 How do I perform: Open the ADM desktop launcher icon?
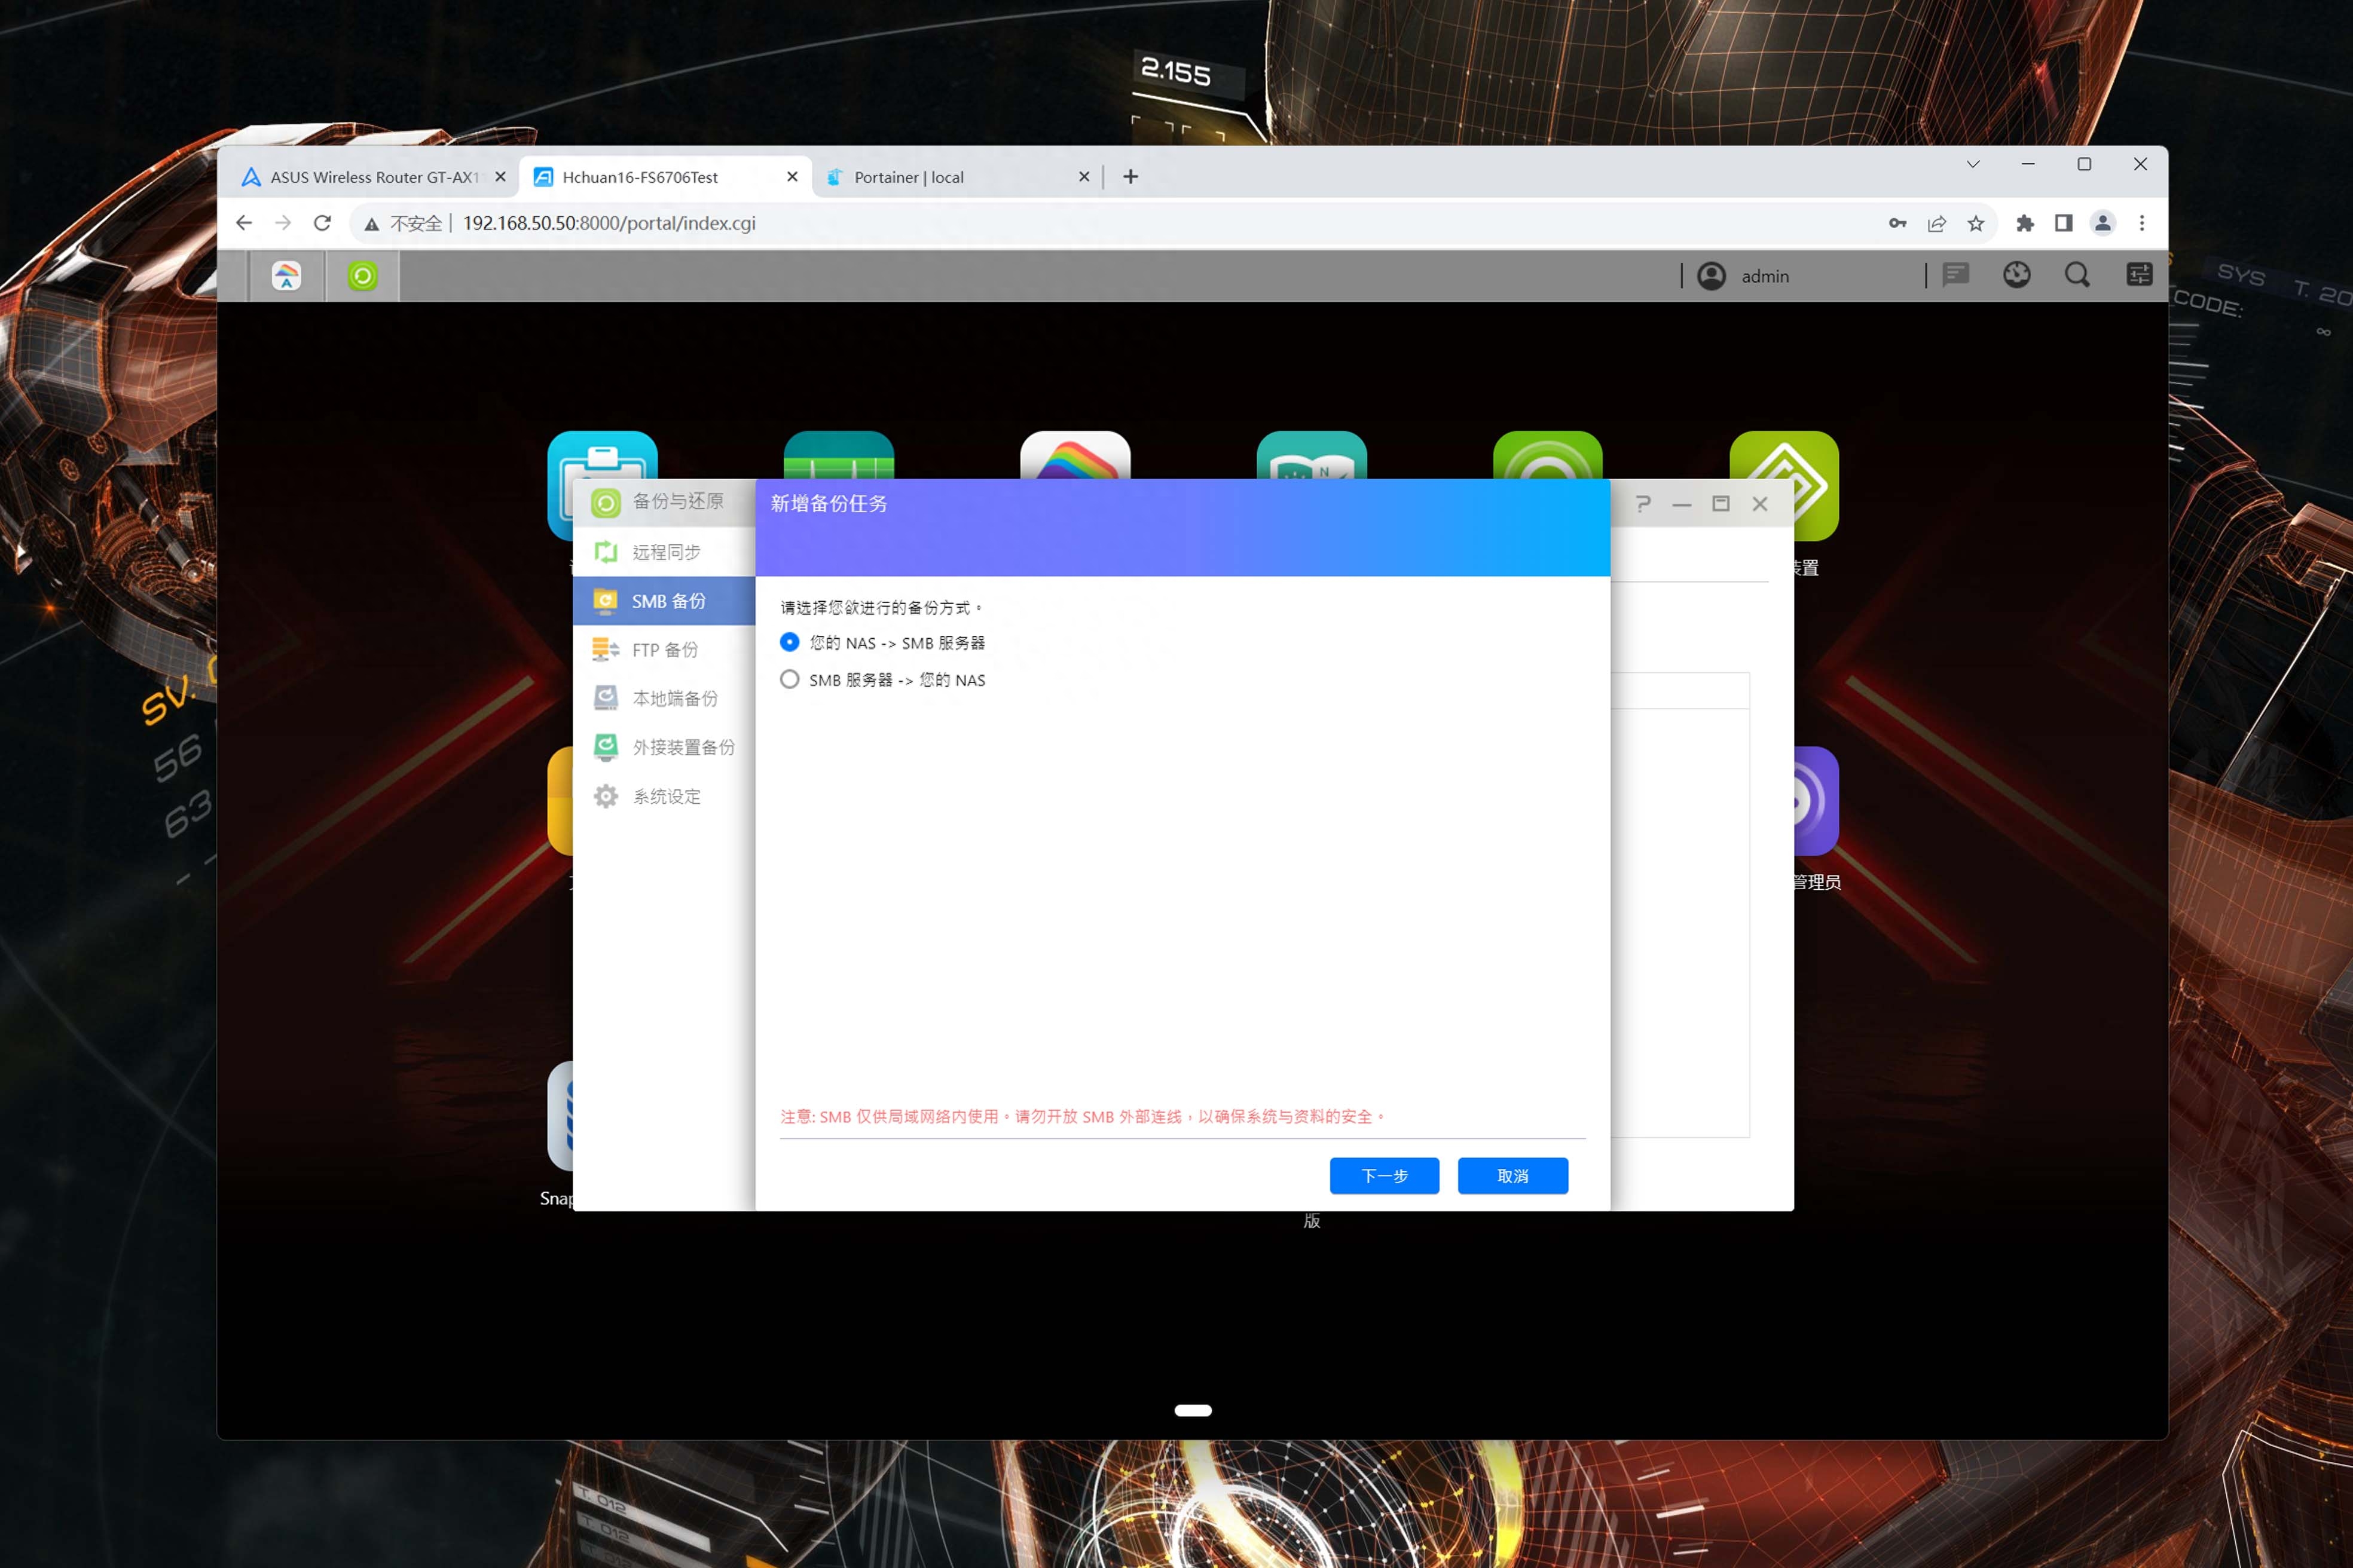(286, 276)
